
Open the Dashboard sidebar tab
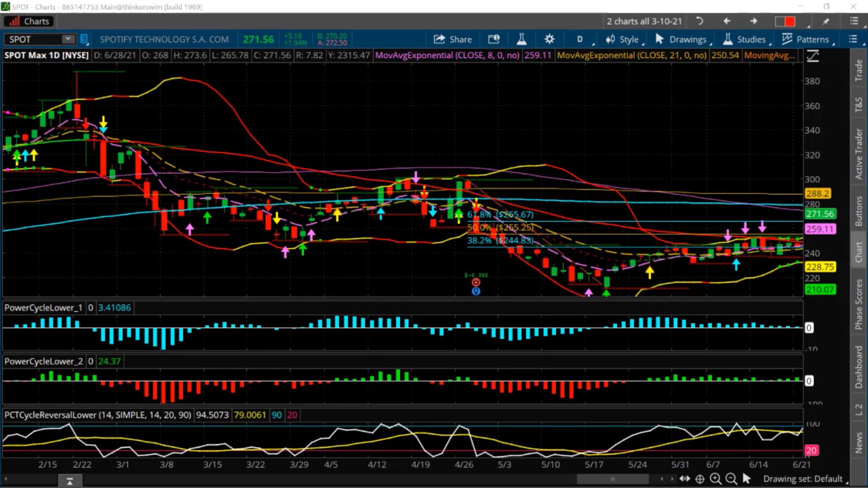(x=859, y=367)
